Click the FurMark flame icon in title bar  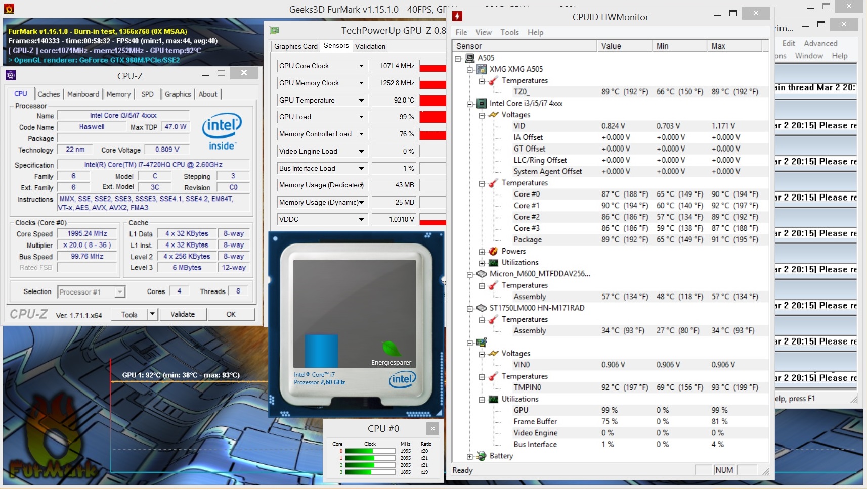(8, 8)
